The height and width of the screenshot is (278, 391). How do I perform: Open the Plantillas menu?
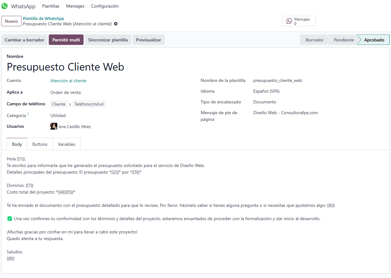(x=51, y=6)
